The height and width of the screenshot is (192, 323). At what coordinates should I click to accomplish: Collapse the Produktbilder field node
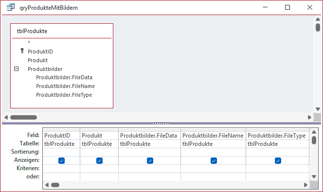(x=16, y=69)
